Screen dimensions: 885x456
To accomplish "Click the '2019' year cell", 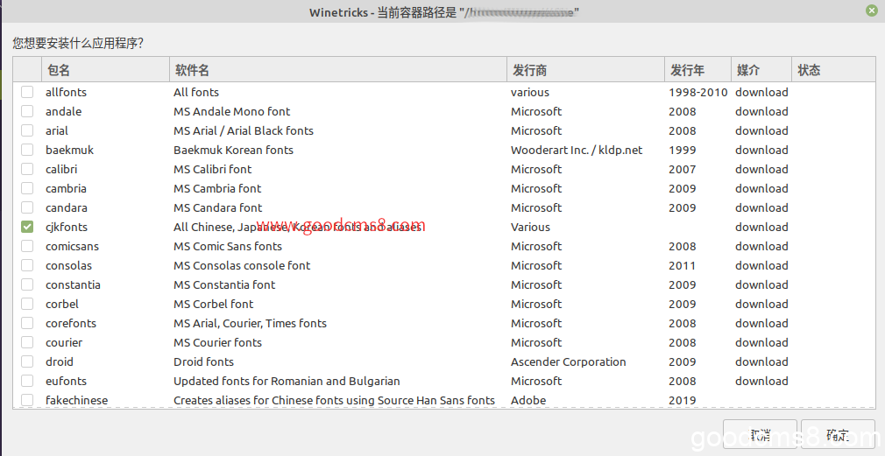I will point(683,400).
